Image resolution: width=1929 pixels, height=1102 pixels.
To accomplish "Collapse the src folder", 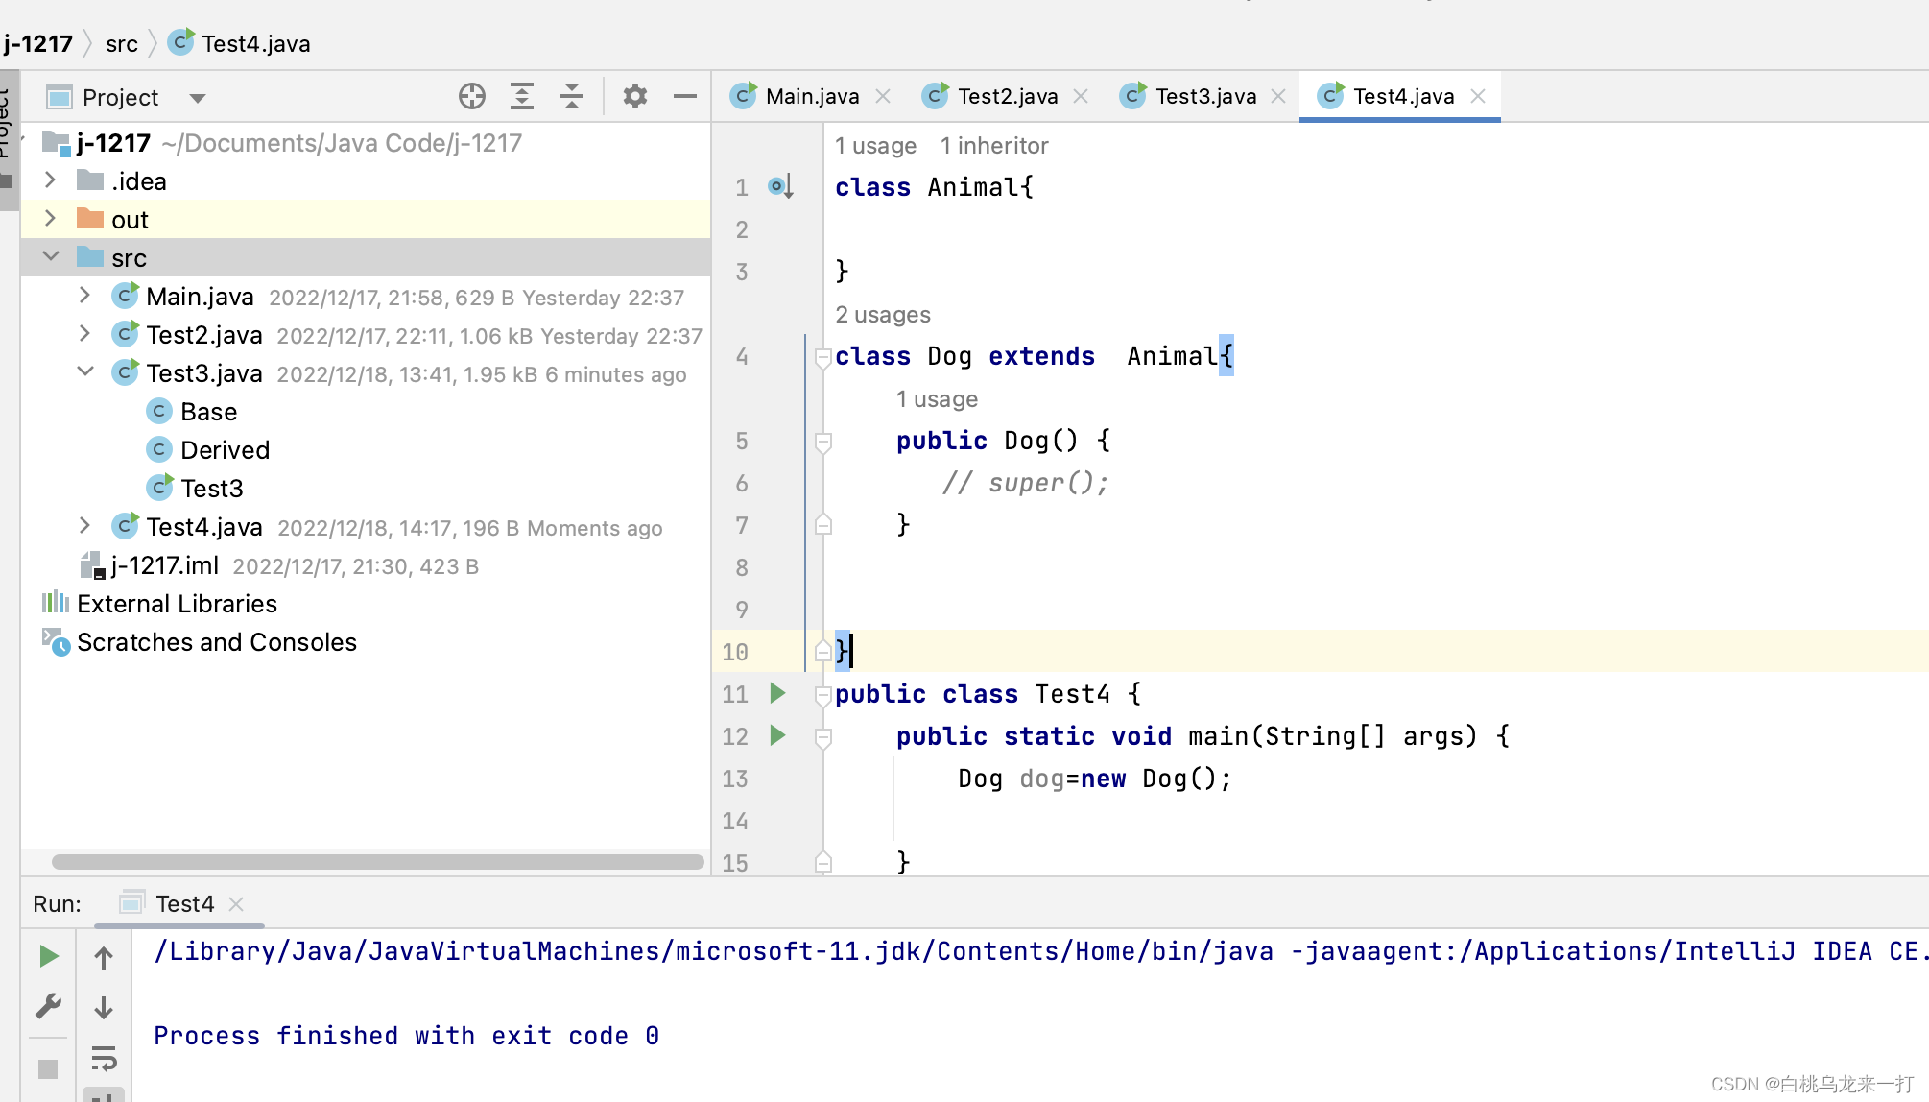I will pyautogui.click(x=51, y=257).
